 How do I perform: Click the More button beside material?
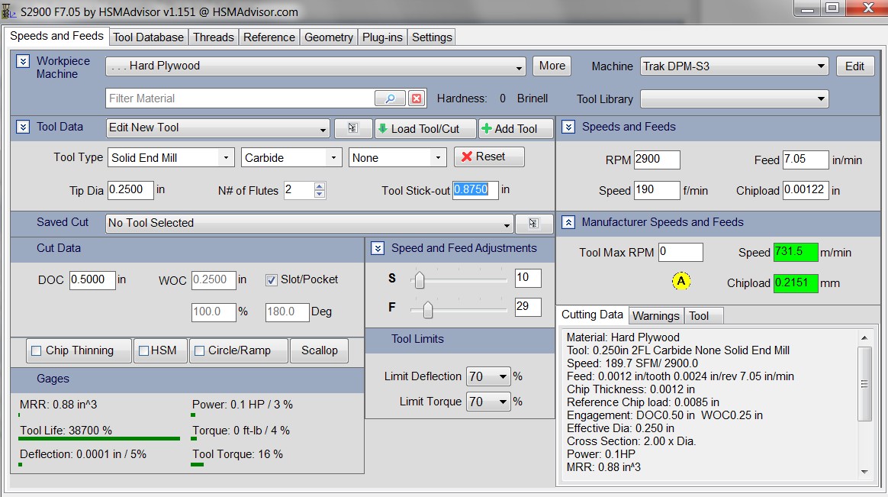552,66
